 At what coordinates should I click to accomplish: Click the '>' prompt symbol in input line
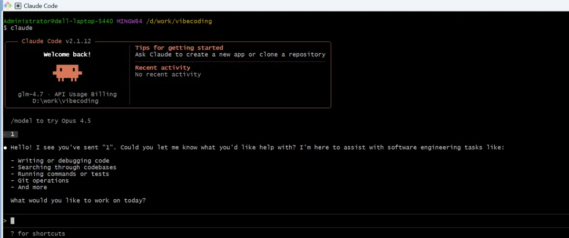[5, 221]
